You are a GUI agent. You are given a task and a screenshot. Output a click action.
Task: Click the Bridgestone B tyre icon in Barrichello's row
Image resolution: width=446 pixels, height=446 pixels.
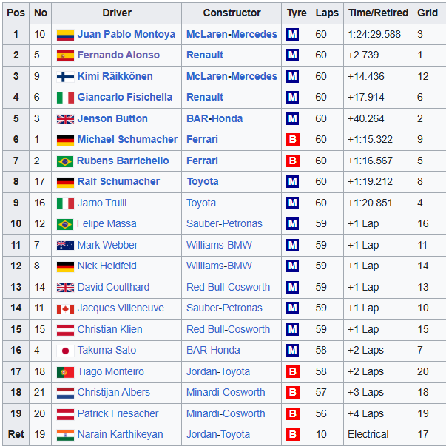pyautogui.click(x=292, y=161)
